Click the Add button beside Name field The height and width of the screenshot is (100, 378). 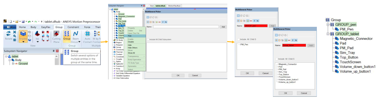223,27
